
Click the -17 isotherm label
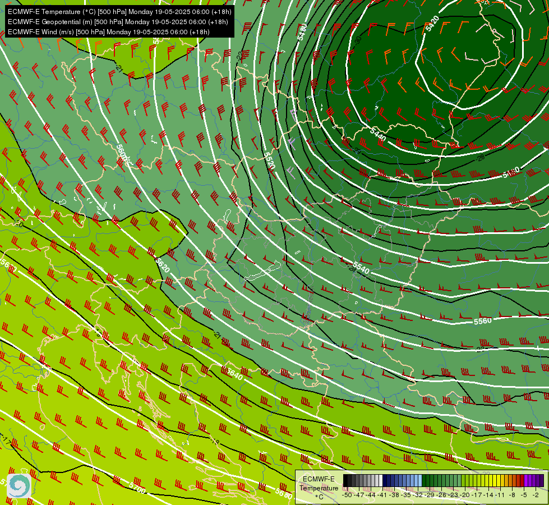(x=6, y=440)
